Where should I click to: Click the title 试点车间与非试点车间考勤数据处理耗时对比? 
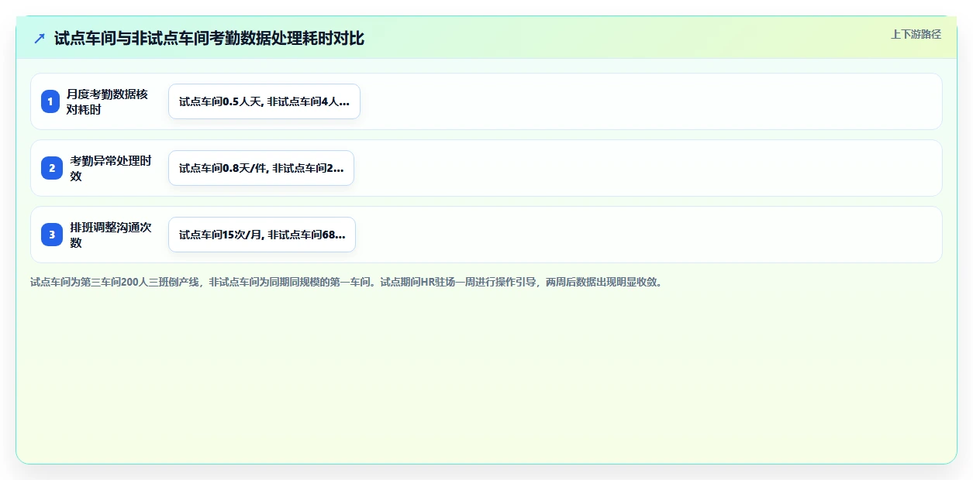click(x=209, y=38)
